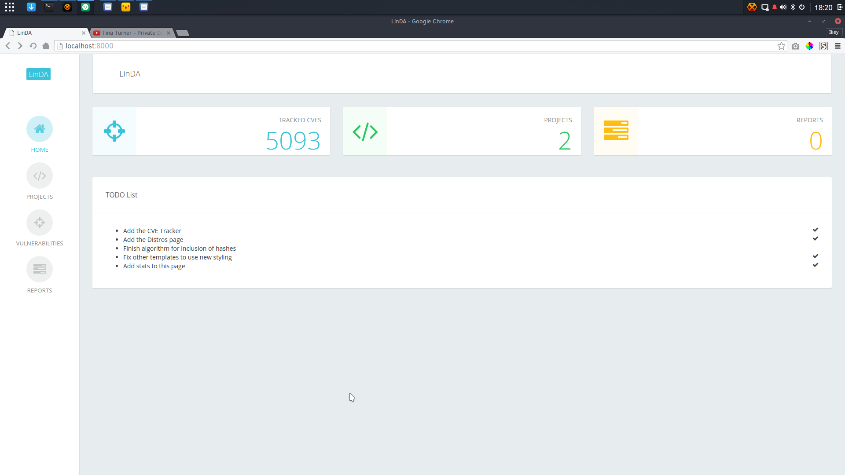Reload the current page

33,46
